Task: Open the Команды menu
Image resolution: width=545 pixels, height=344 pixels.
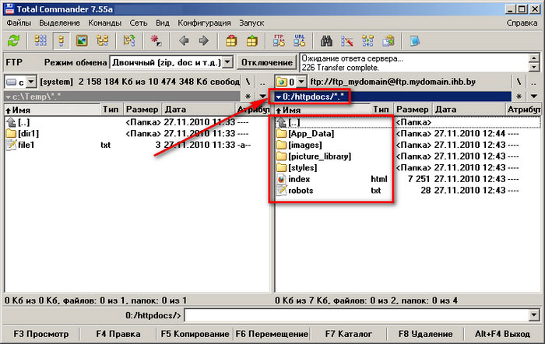Action: tap(104, 23)
